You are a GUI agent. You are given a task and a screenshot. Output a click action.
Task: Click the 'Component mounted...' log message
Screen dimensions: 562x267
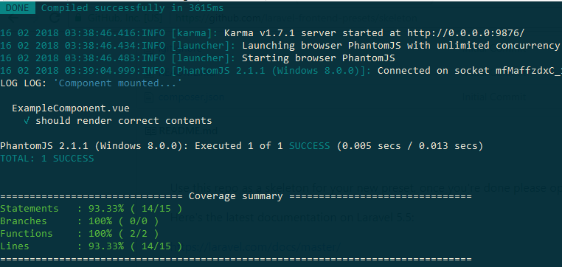pos(117,83)
